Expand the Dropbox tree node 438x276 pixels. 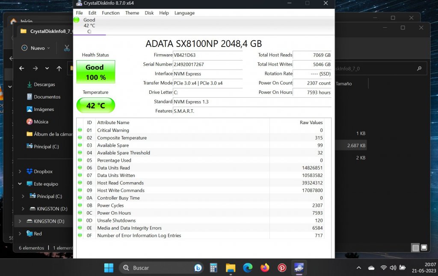20,171
